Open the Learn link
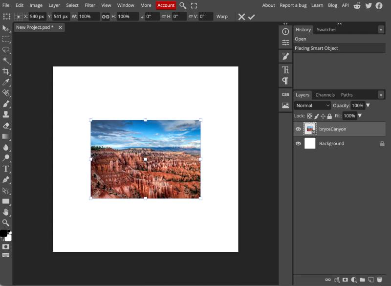The image size is (391, 286). [x=317, y=5]
